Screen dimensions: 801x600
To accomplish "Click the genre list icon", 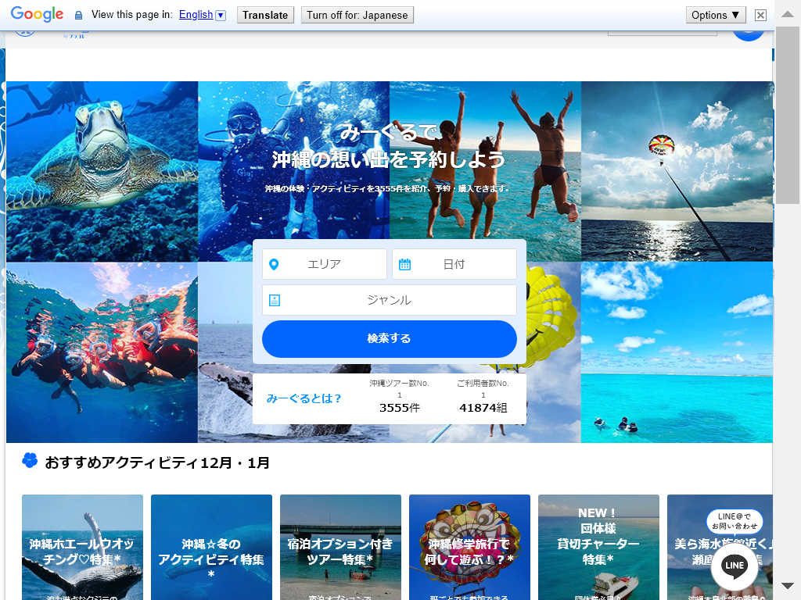I will (x=275, y=300).
